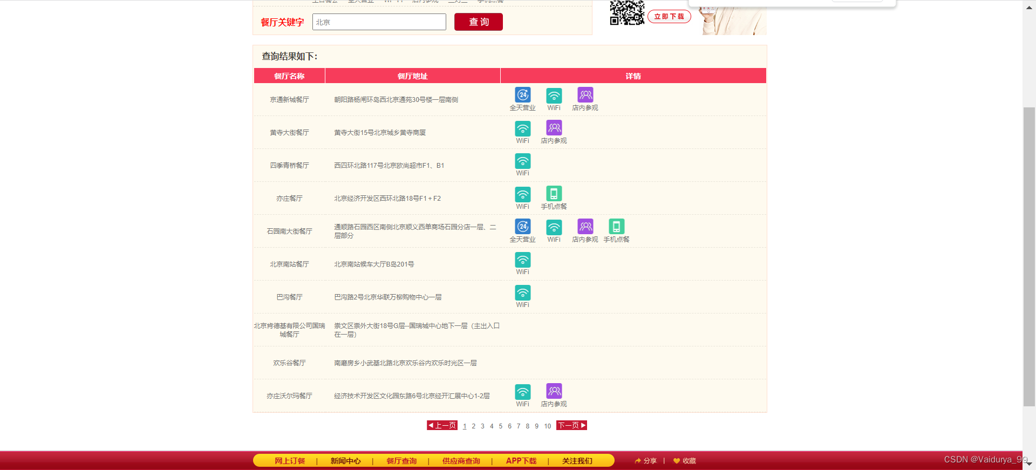Click WiFi icon in 石园南大街餐厅 row
This screenshot has height=470, width=1036.
pos(554,227)
